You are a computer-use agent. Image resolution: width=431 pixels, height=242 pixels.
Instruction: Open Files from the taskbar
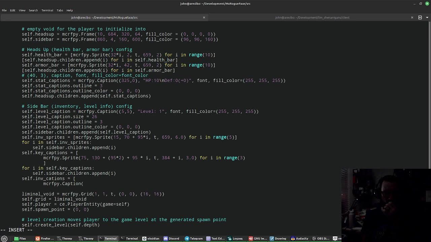pyautogui.click(x=20, y=239)
